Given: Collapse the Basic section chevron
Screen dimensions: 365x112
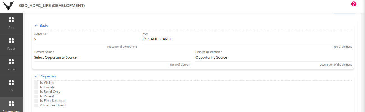Looking at the screenshot, I should click(36, 25).
